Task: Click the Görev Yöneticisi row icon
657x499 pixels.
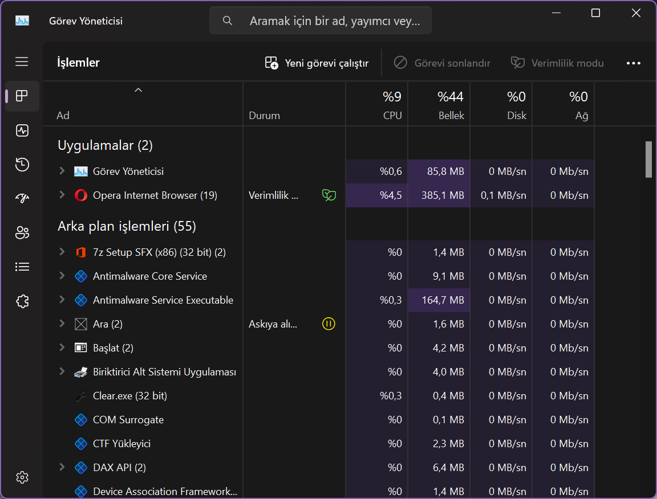Action: (x=81, y=171)
